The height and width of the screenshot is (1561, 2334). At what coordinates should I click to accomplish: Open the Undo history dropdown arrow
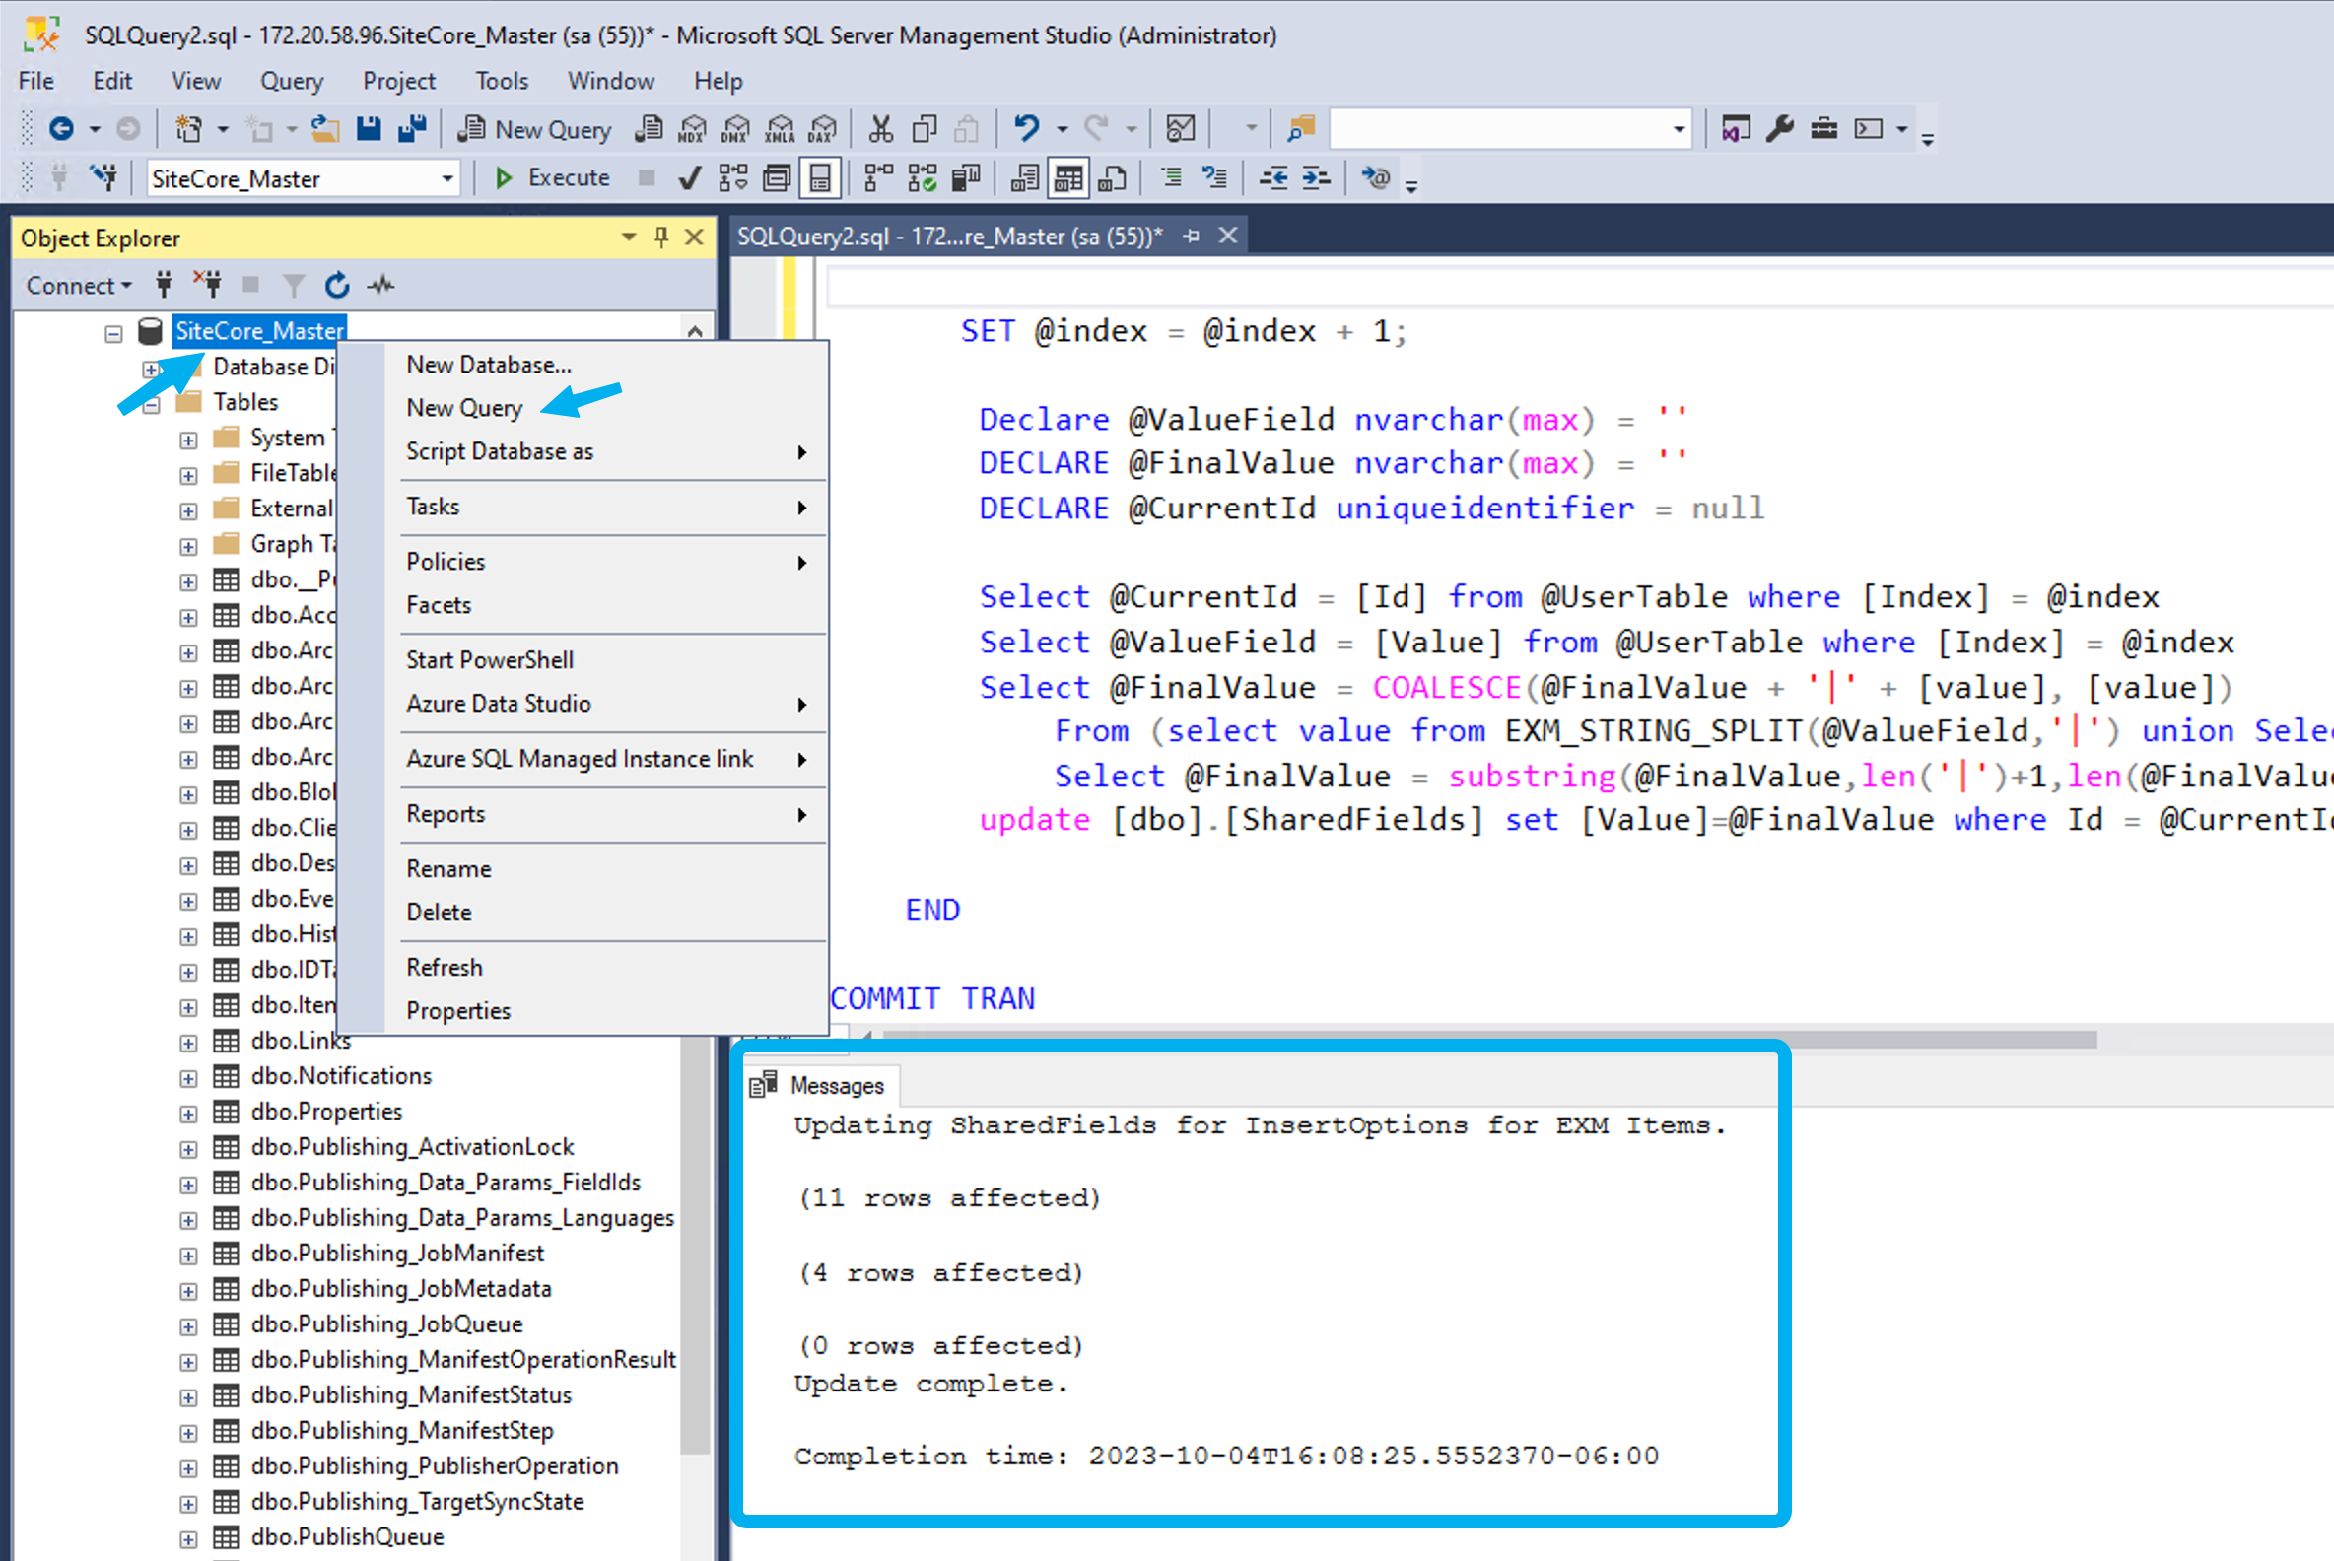tap(1063, 129)
